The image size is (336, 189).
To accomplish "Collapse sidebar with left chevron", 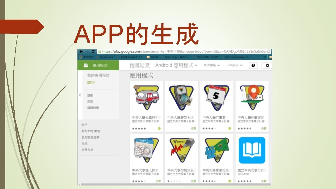I will point(80,95).
